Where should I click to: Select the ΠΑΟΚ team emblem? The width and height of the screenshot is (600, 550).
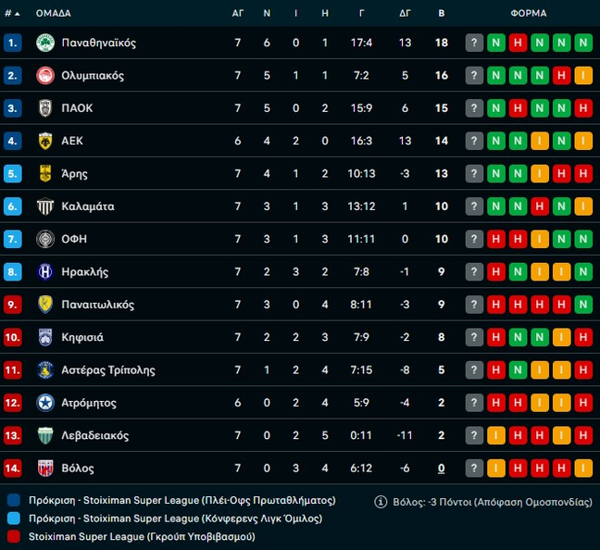(x=45, y=108)
